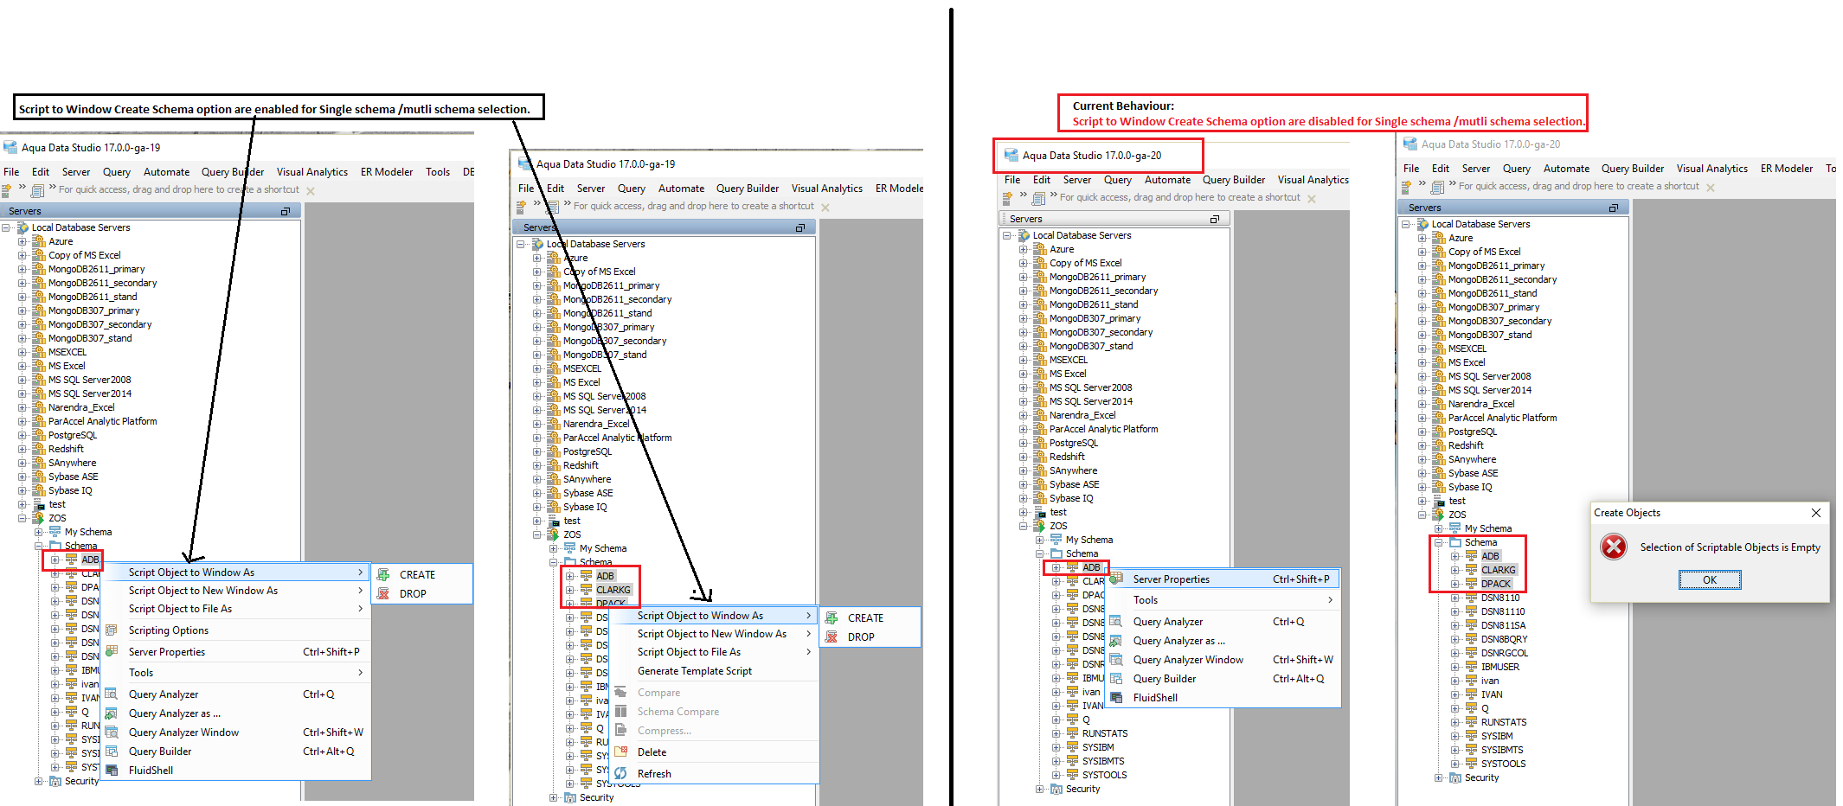Screen dimensions: 1843x806
Task: Click Refresh icon in second window's context menu
Action: [x=620, y=774]
